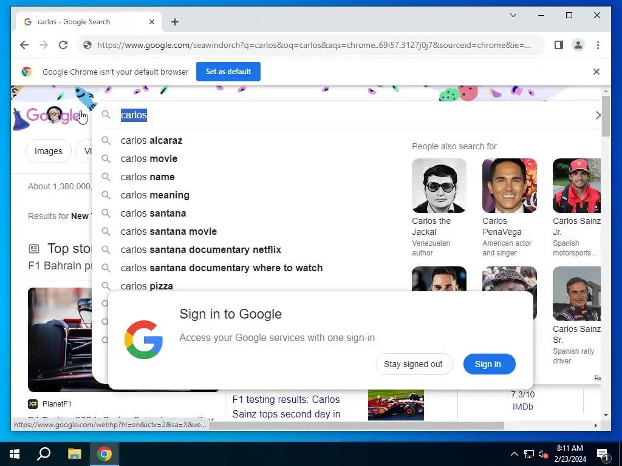The image size is (622, 466).
Task: Toggle the Chrome side panel
Action: click(x=559, y=45)
